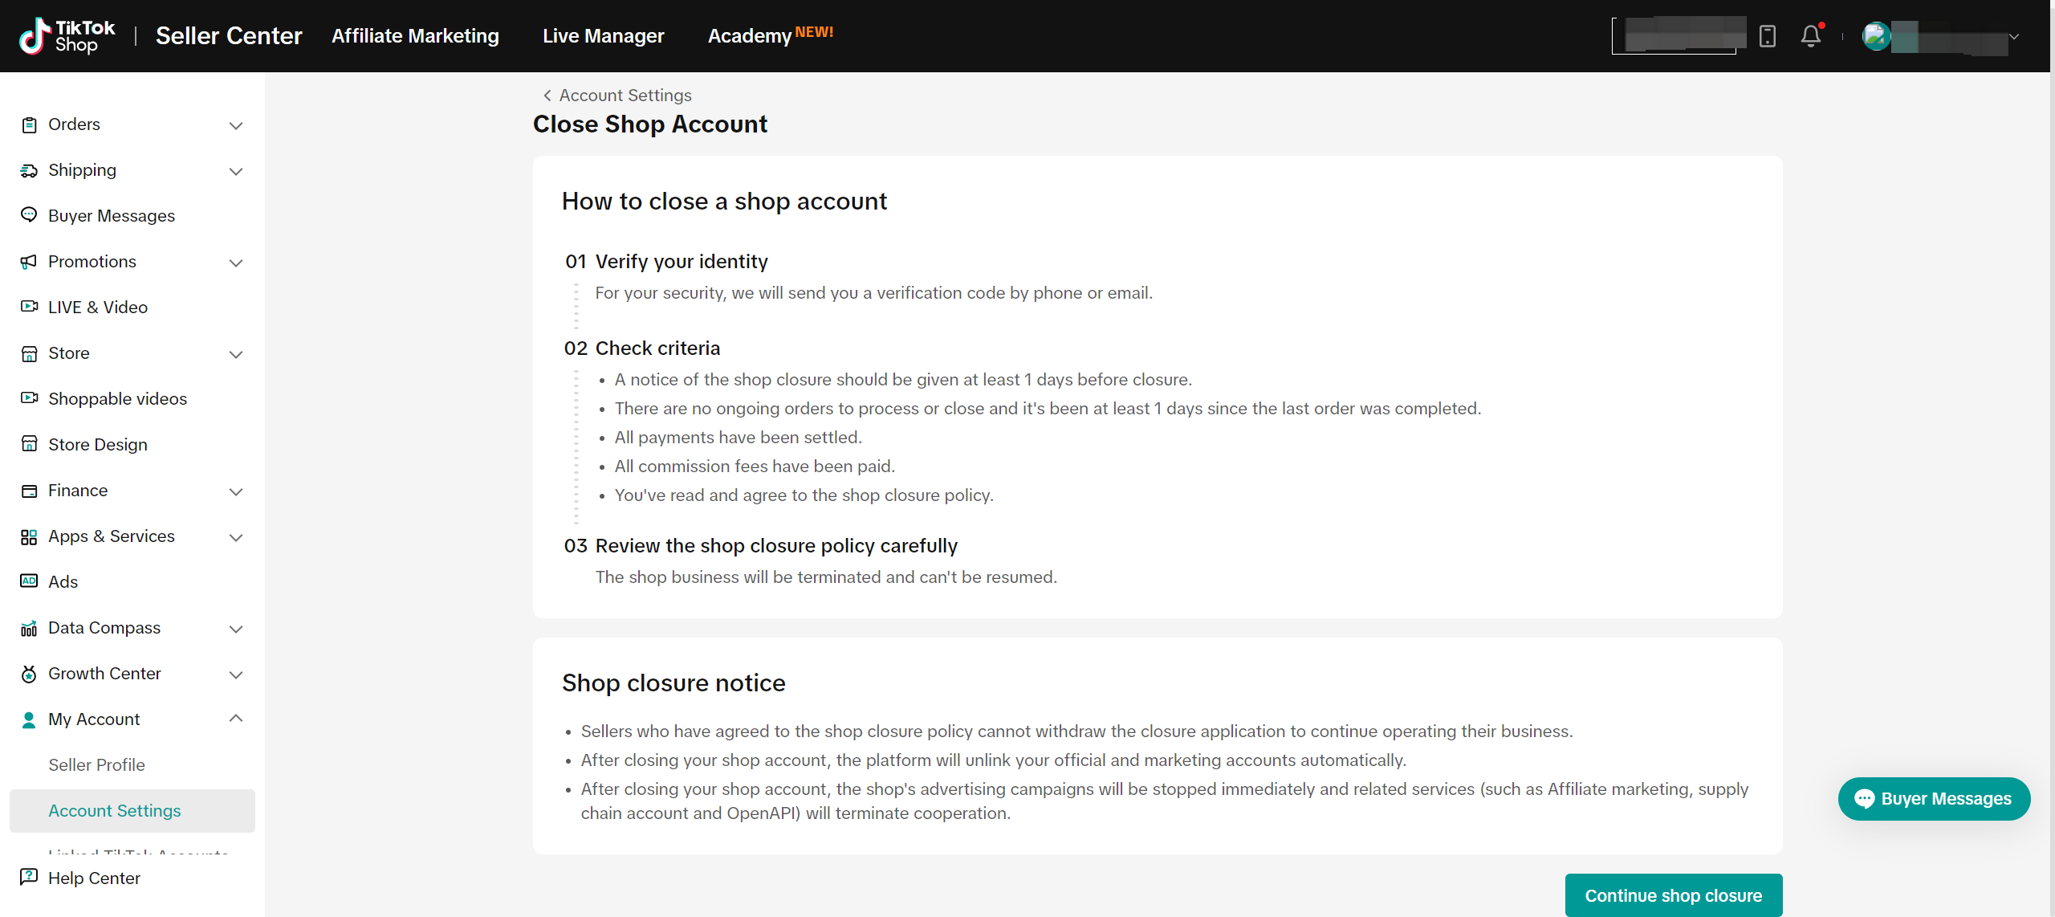Open the notifications bell icon
The width and height of the screenshot is (2055, 917).
[1810, 36]
